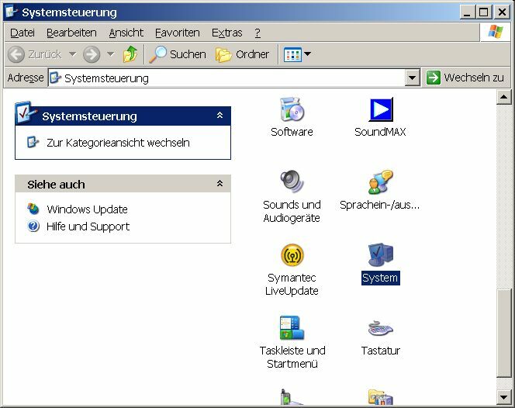
Task: Click the Hilfe und Support link
Action: pyautogui.click(x=88, y=226)
